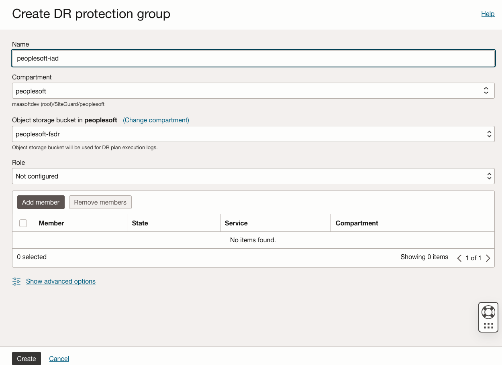Open the Compartment dropdown
This screenshot has width=502, height=365.
253,90
